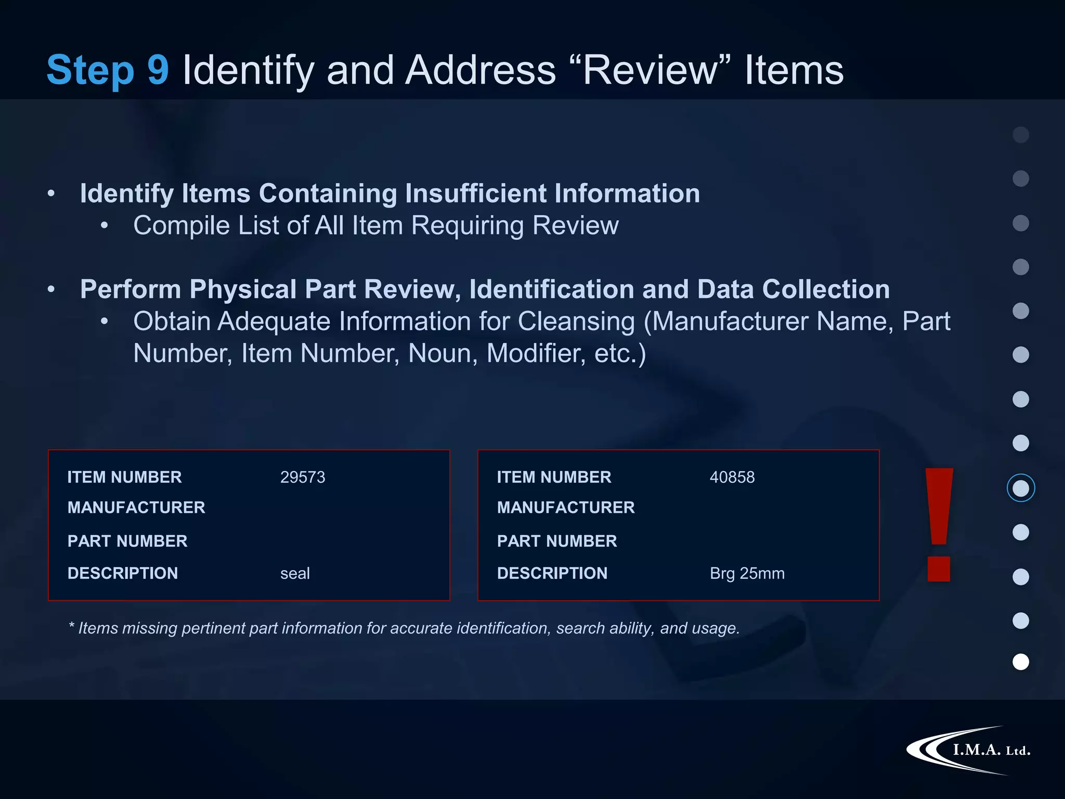Select the third slide navigation dot

pyautogui.click(x=1021, y=223)
